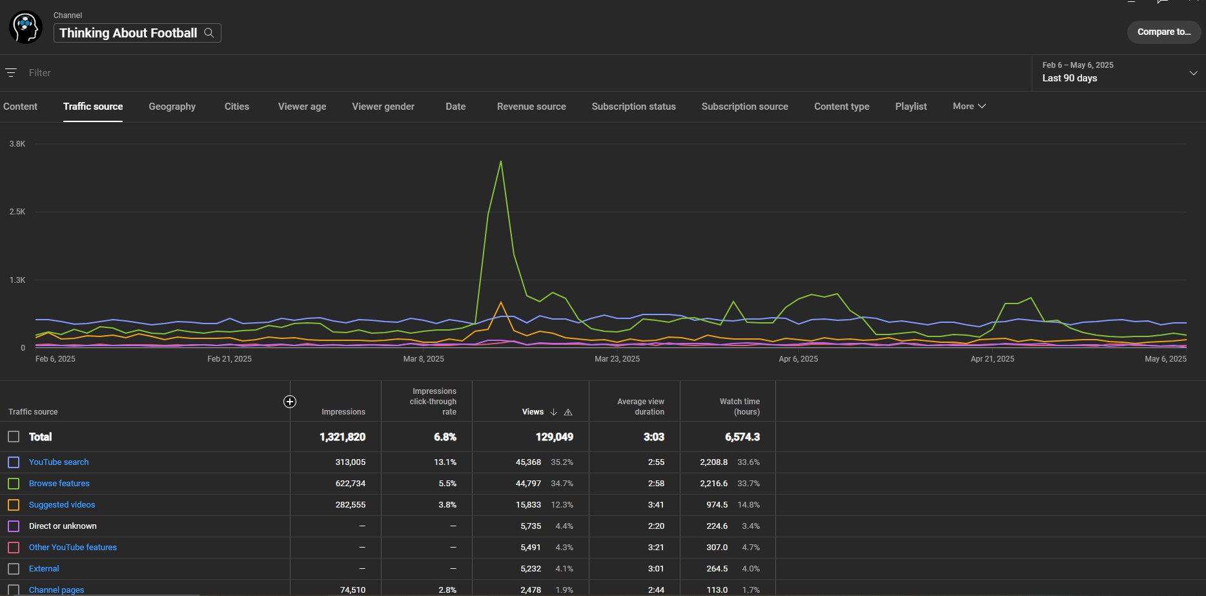The height and width of the screenshot is (596, 1206).
Task: Click Suggested videos average duration 3:41
Action: pos(656,505)
